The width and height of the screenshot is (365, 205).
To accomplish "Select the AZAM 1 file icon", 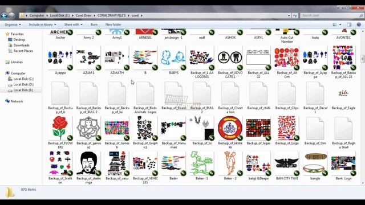I will (89, 58).
